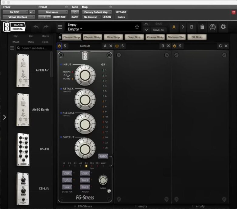237x209 pixels.
Task: Open the Virtual Mix Rack plug-in selector
Action: coord(19,17)
